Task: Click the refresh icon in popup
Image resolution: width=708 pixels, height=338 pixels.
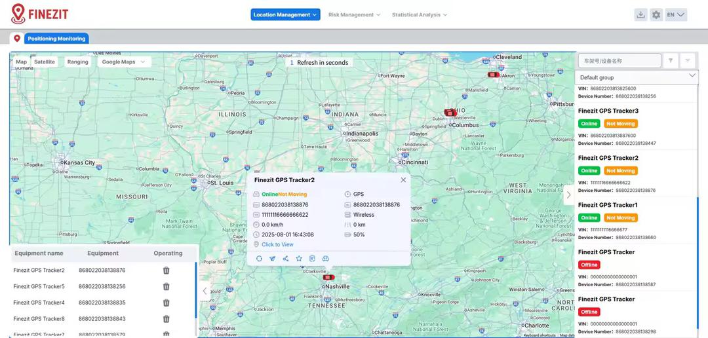Action: (259, 259)
